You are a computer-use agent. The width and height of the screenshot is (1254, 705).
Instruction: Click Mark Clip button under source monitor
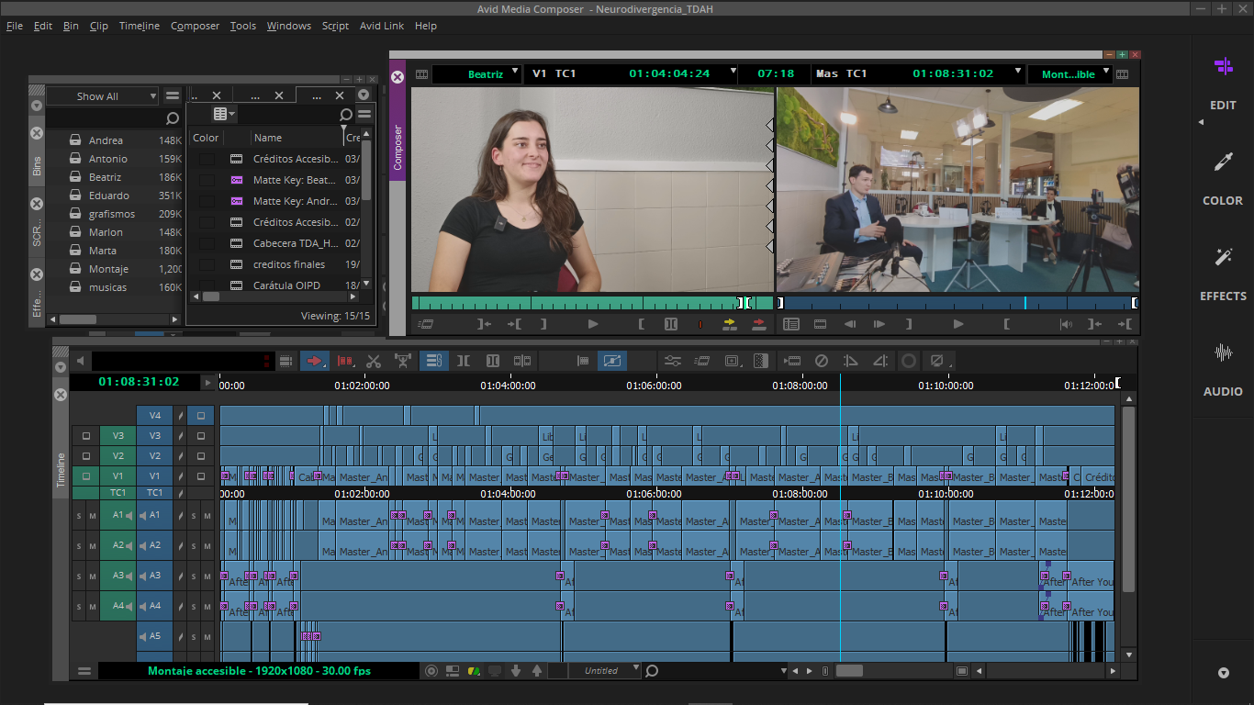pos(671,324)
